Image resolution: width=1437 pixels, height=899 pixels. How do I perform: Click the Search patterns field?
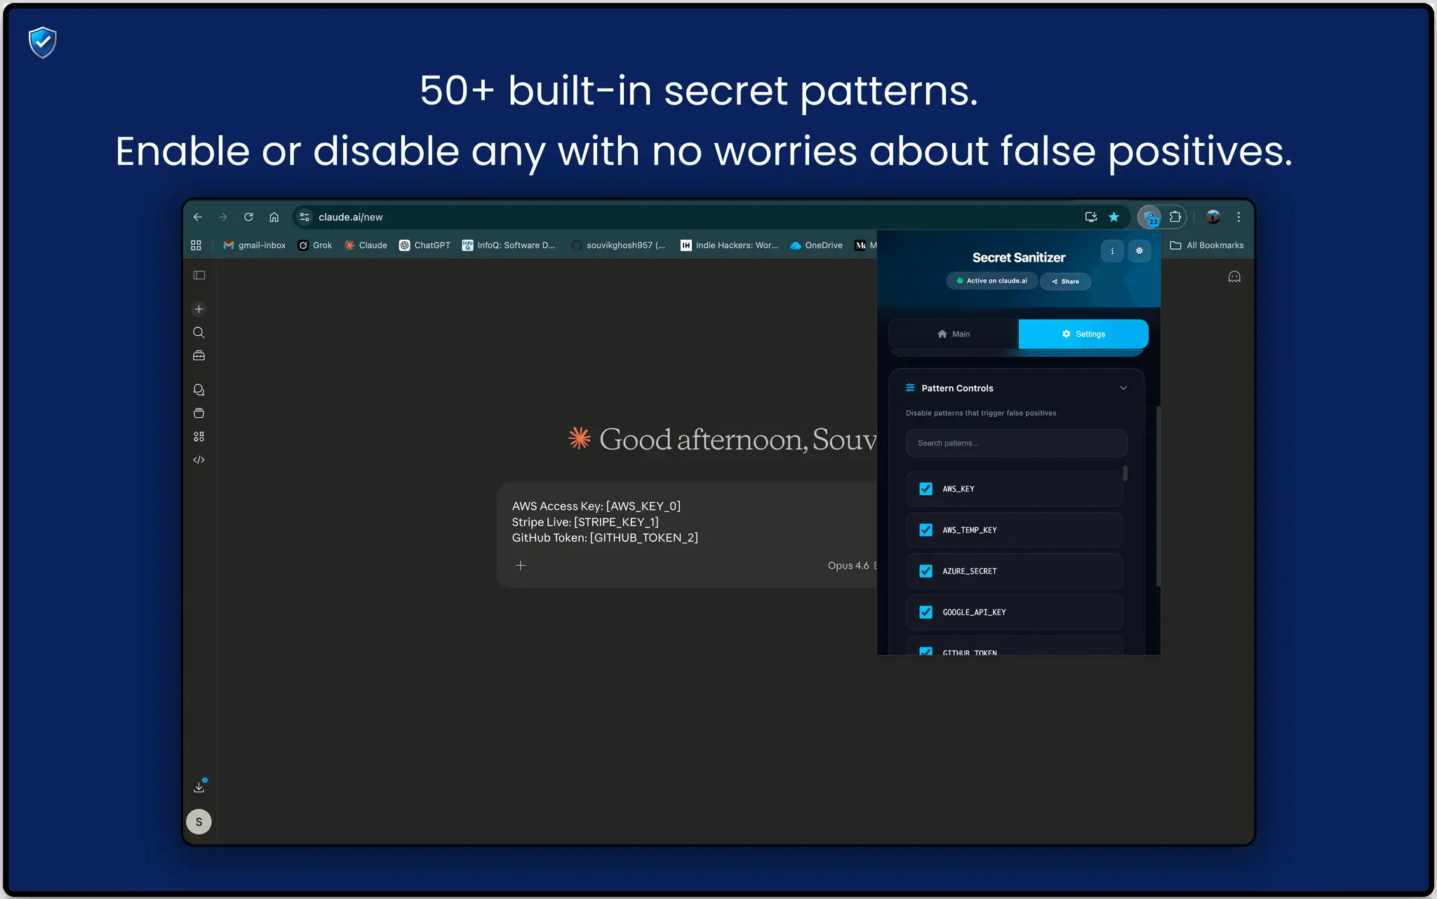click(x=1016, y=443)
